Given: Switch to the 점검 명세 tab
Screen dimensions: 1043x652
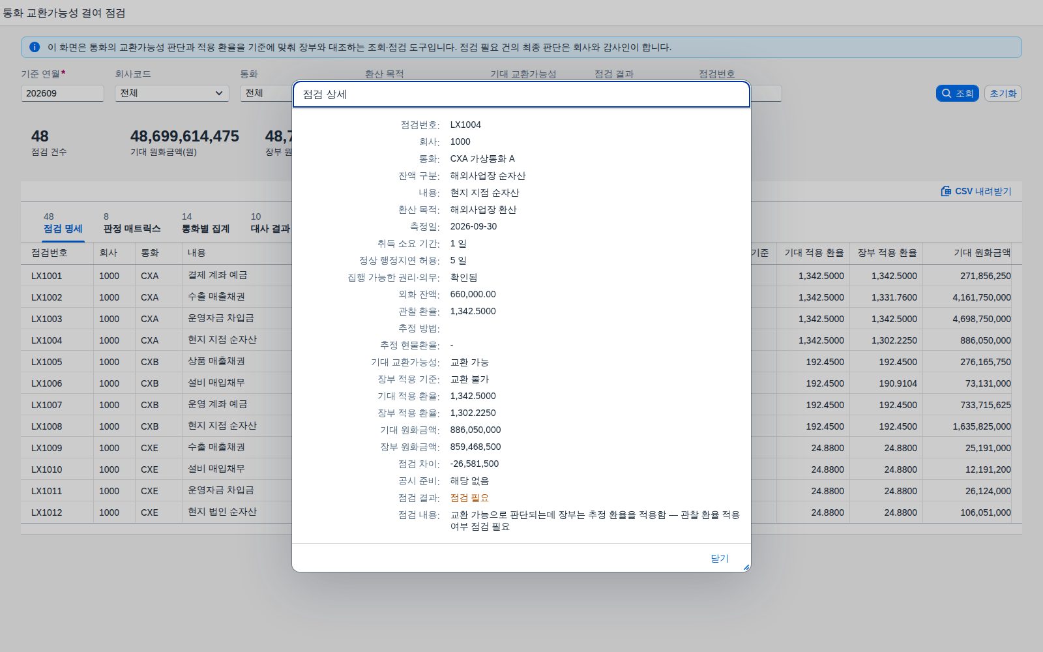Looking at the screenshot, I should [63, 223].
